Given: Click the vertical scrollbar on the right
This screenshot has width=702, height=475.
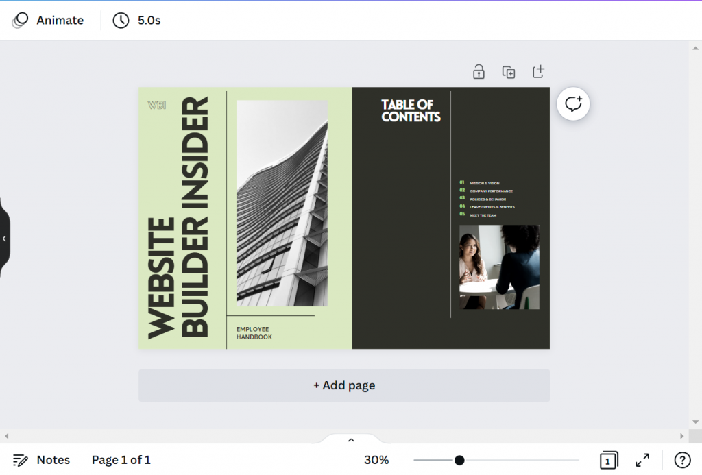Looking at the screenshot, I should tap(695, 240).
